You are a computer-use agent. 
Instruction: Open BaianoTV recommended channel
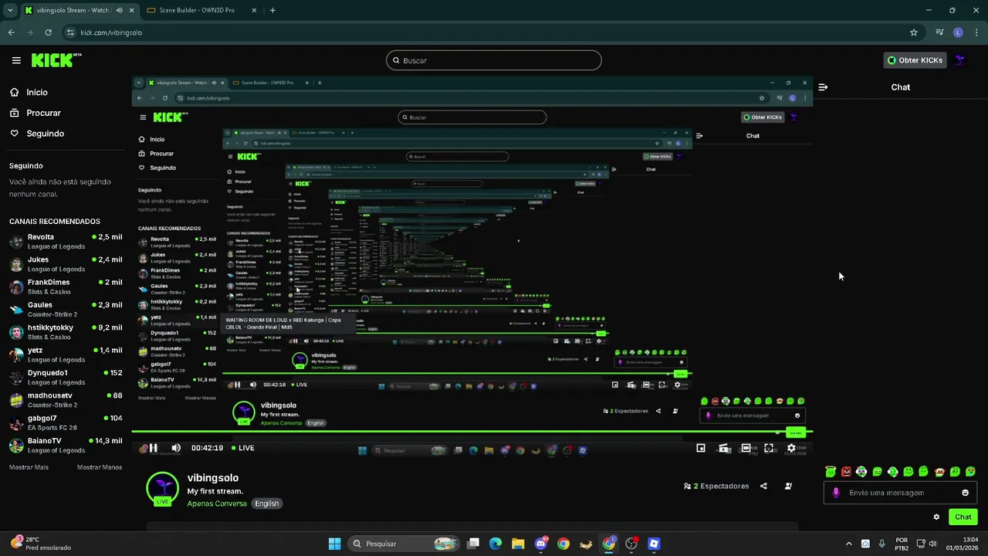click(x=66, y=445)
